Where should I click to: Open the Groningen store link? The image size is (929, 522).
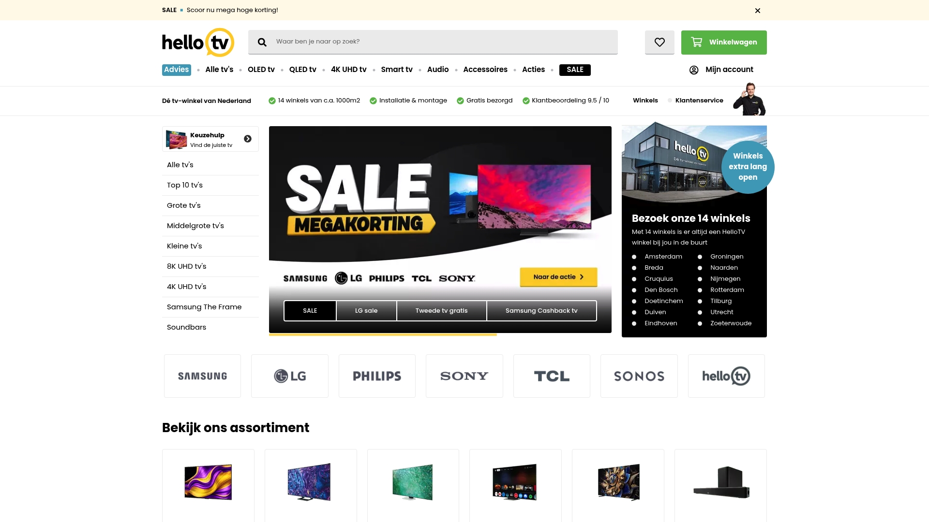727,257
